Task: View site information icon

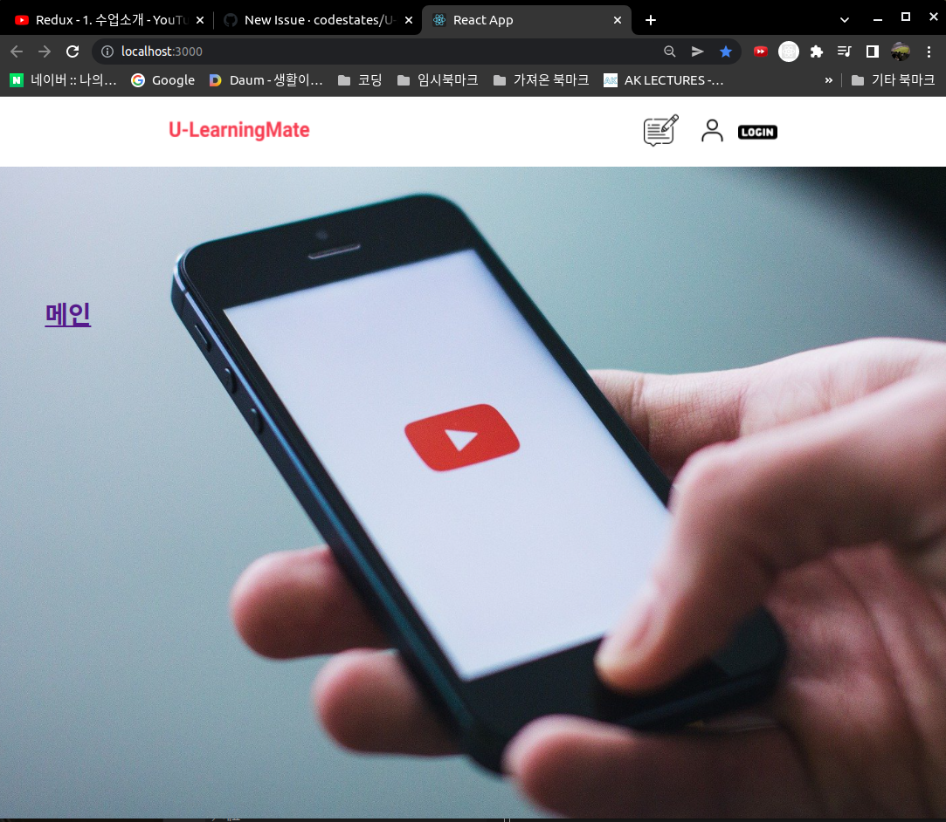Action: (107, 51)
